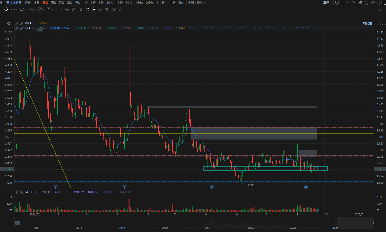Click the trash delete drawings icon

[x=106, y=9]
